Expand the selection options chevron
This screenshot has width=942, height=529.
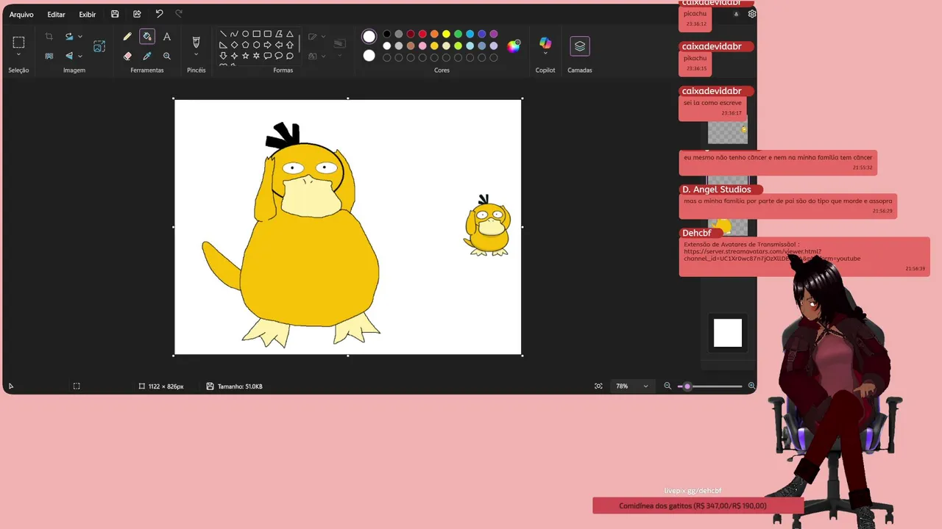(x=18, y=55)
